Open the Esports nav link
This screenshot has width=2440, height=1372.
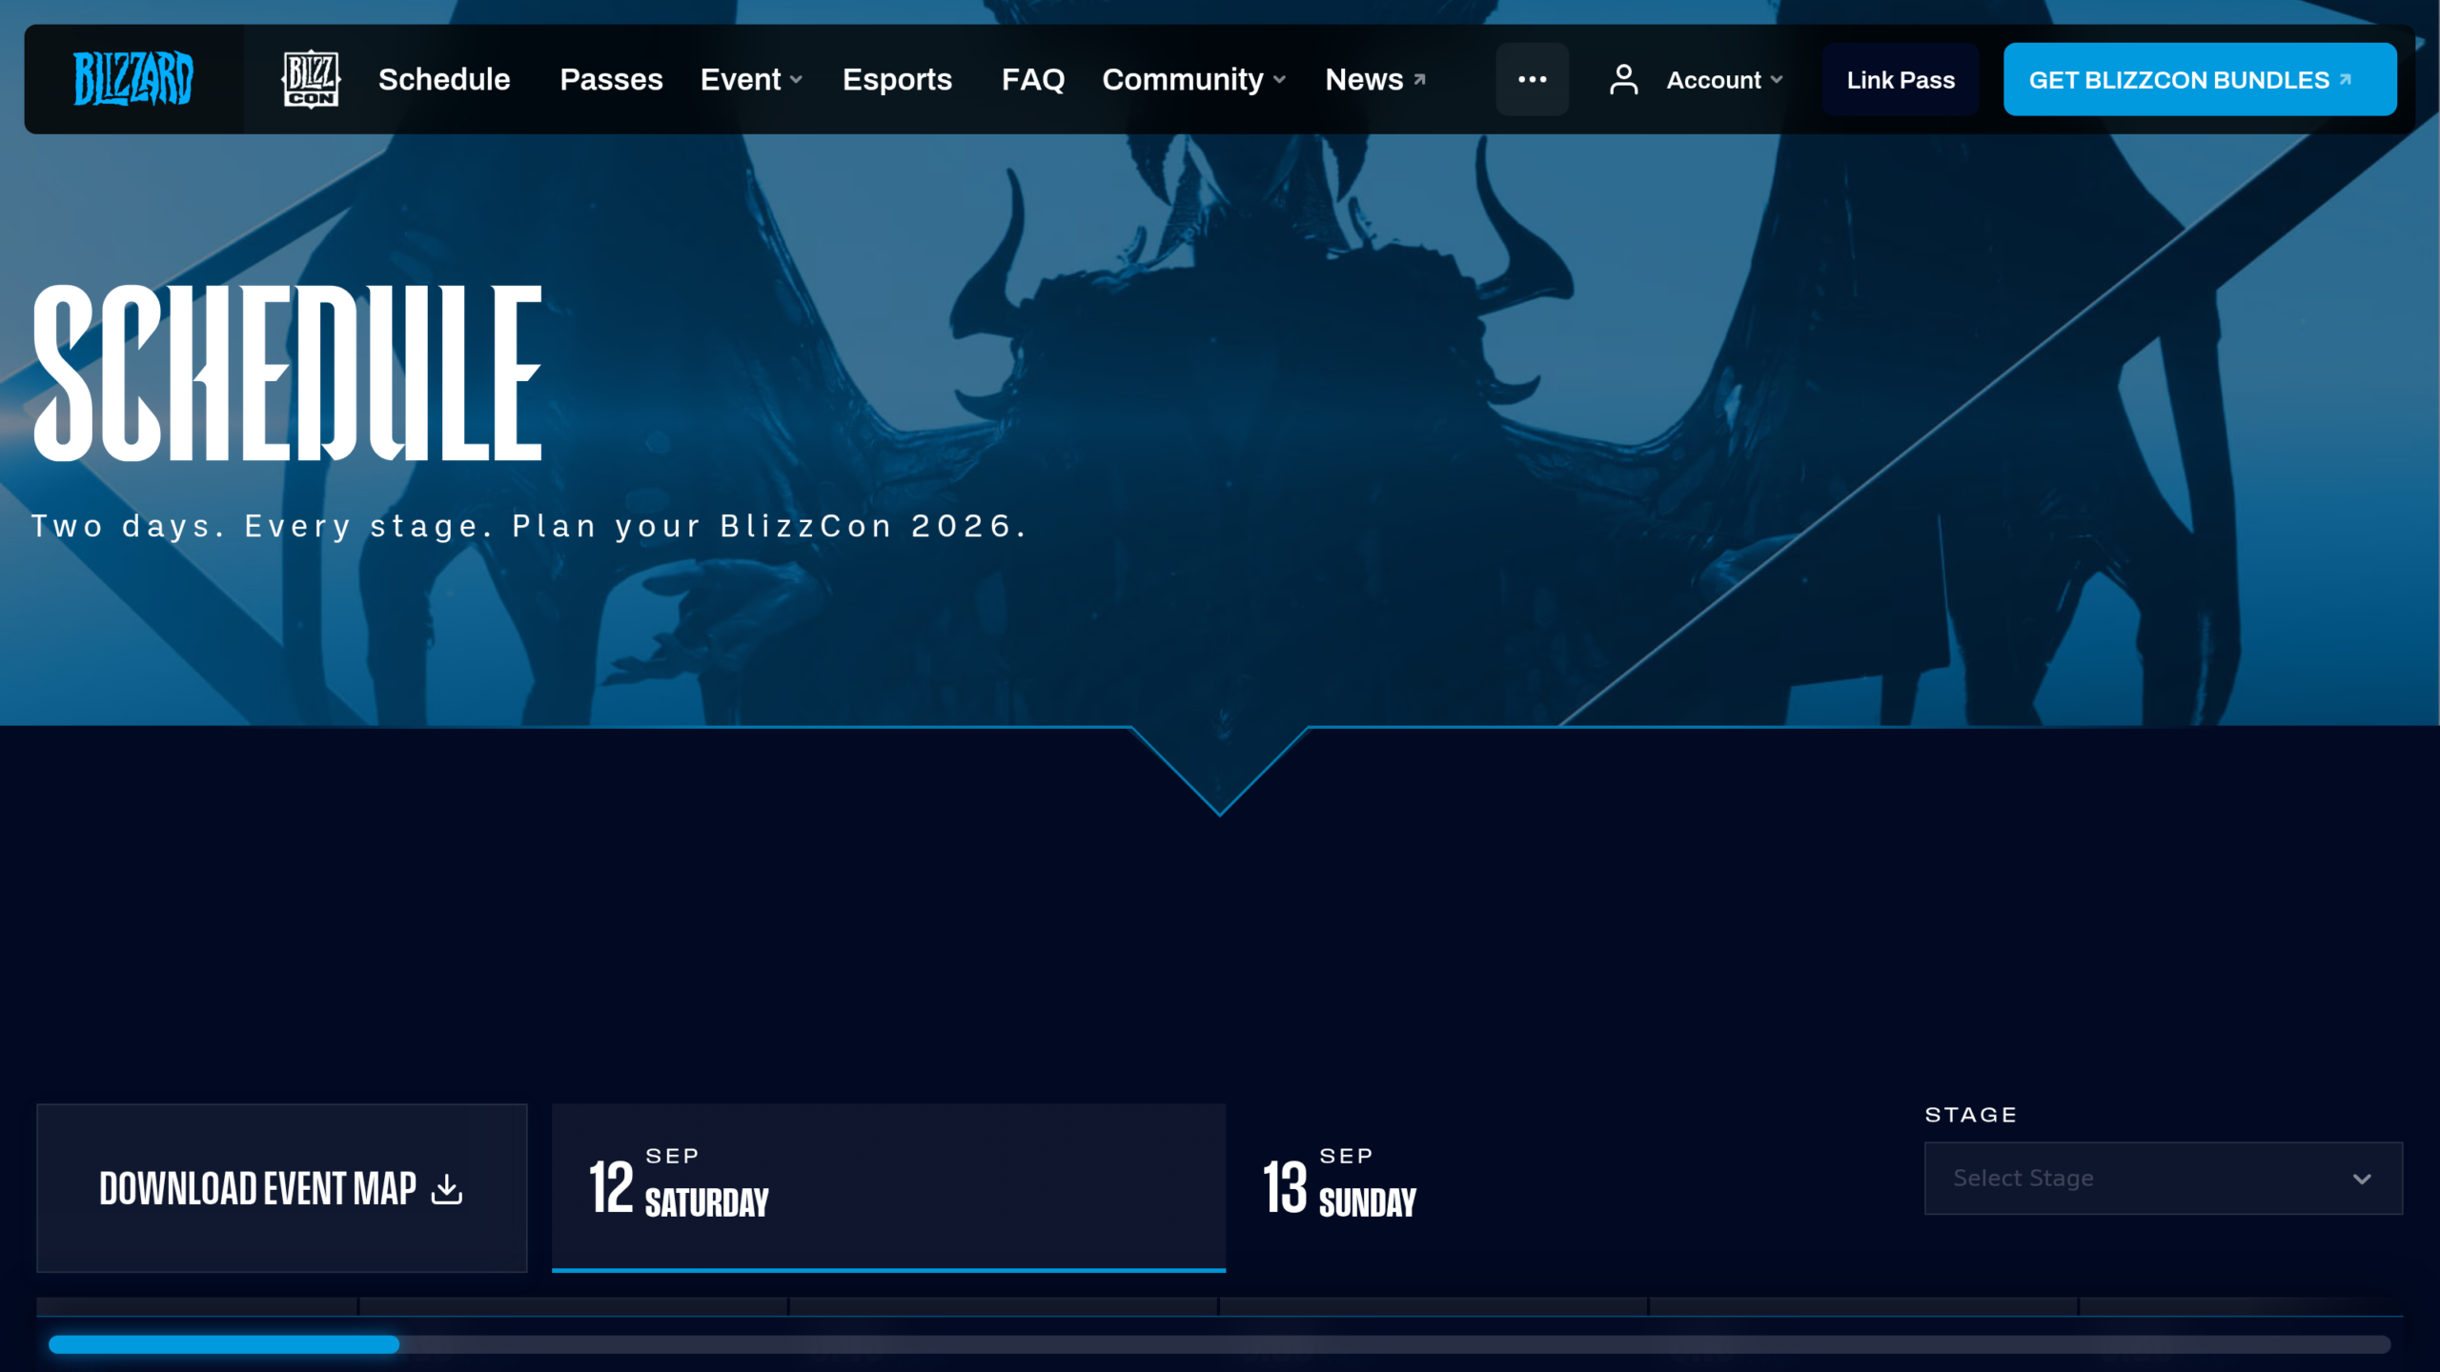[x=897, y=79]
